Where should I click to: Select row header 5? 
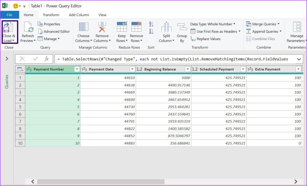coord(20,107)
